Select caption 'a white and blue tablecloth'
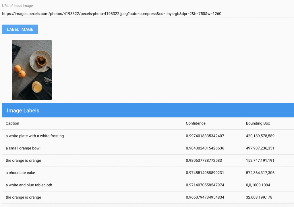The image size is (294, 207). click(29, 185)
